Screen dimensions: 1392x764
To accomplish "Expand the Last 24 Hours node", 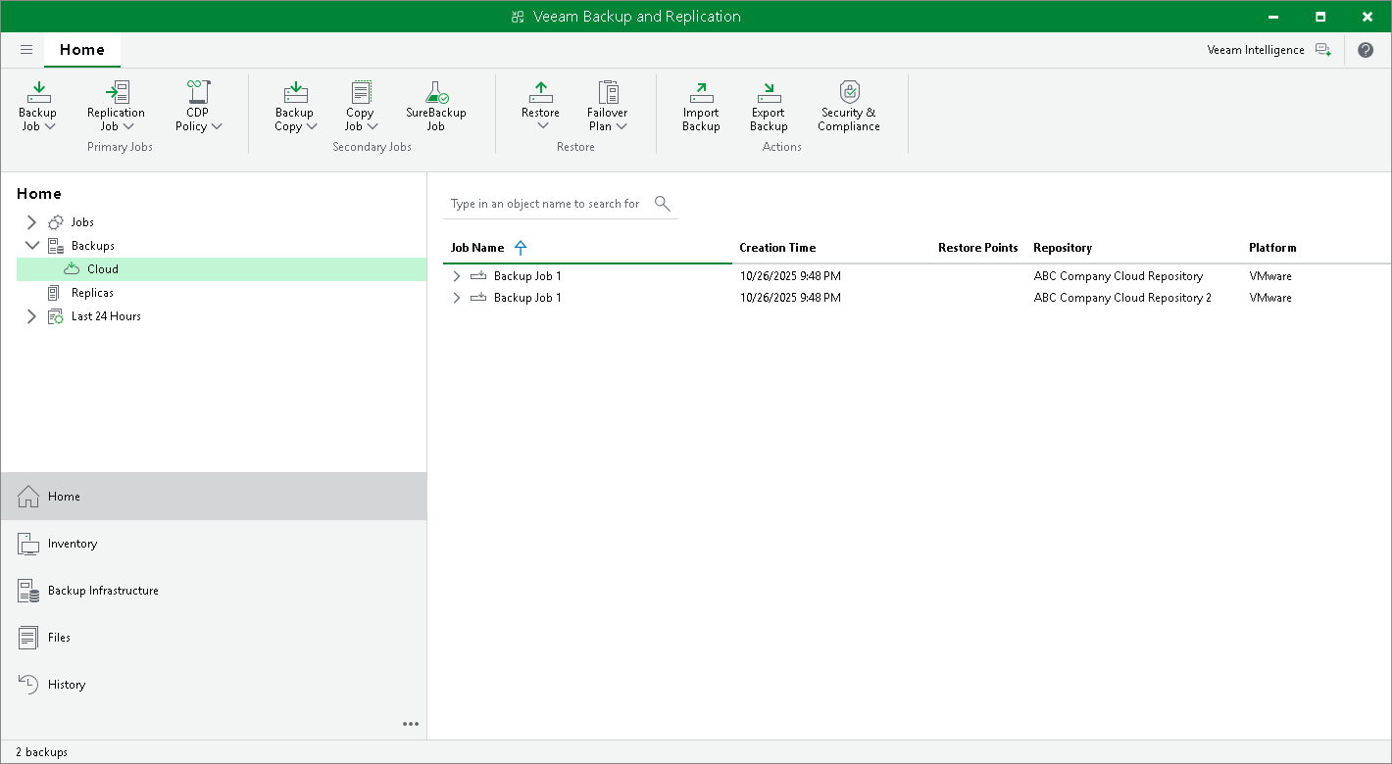I will tap(31, 316).
